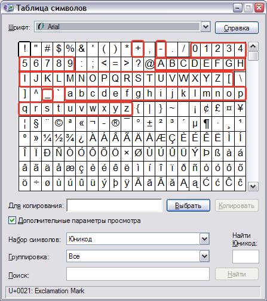The image size is (267, 301).
Task: Select the multiplication × character
Action: [x=127, y=153]
